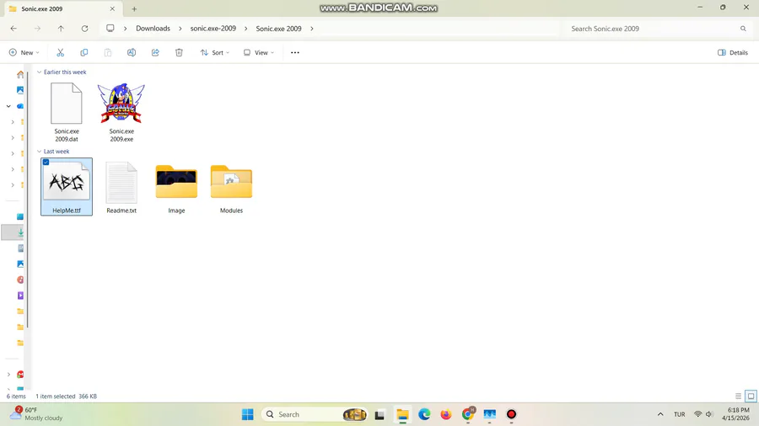The height and width of the screenshot is (426, 759).
Task: Collapse the OneDrive tree node
Action: coord(8,106)
